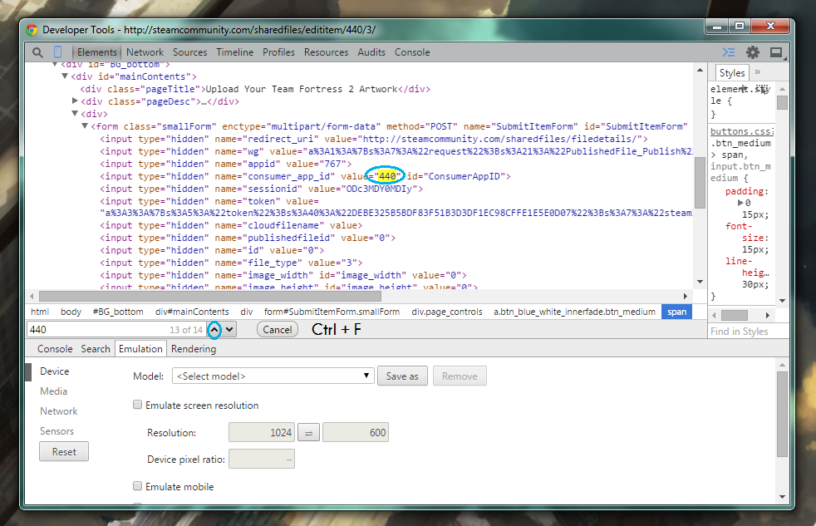The width and height of the screenshot is (816, 526).
Task: Switch to the Sources panel
Action: (x=190, y=52)
